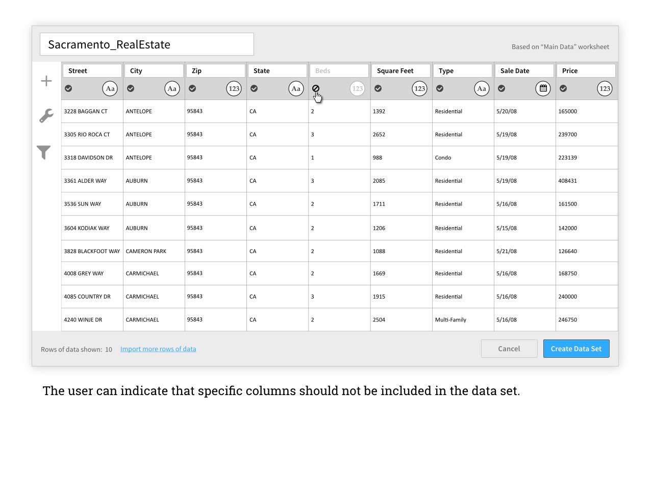Open the wrench settings tool
The width and height of the screenshot is (653, 490).
[x=46, y=116]
